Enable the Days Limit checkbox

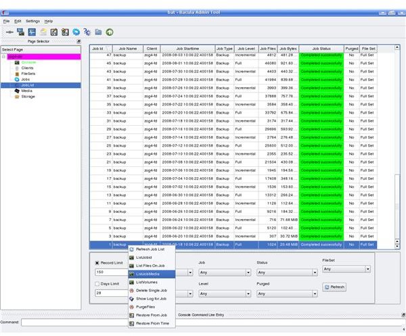tap(97, 284)
